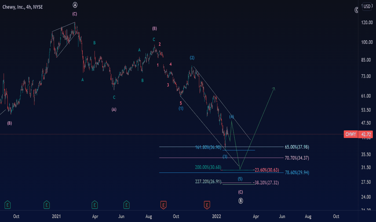
Task: Select the 200.00%(30.68) Fibonacci label
Action: click(208, 167)
